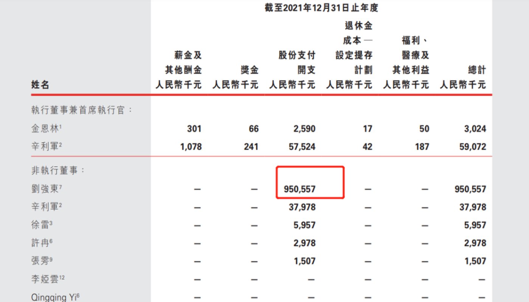This screenshot has width=529, height=302.
Task: Select 1,507 in the 股份支付開支 column
Action: 305,261
